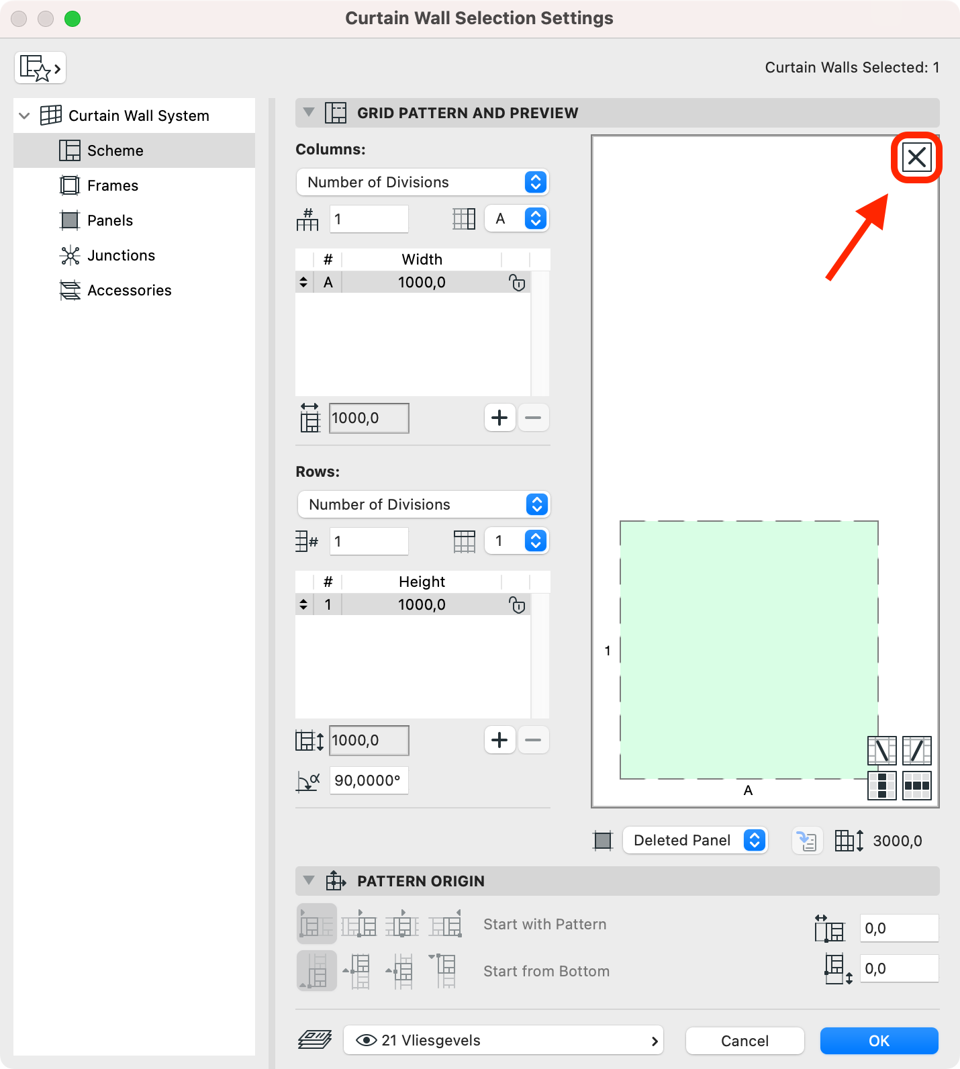Choose vertical pattern fill preview icon

coord(882,785)
